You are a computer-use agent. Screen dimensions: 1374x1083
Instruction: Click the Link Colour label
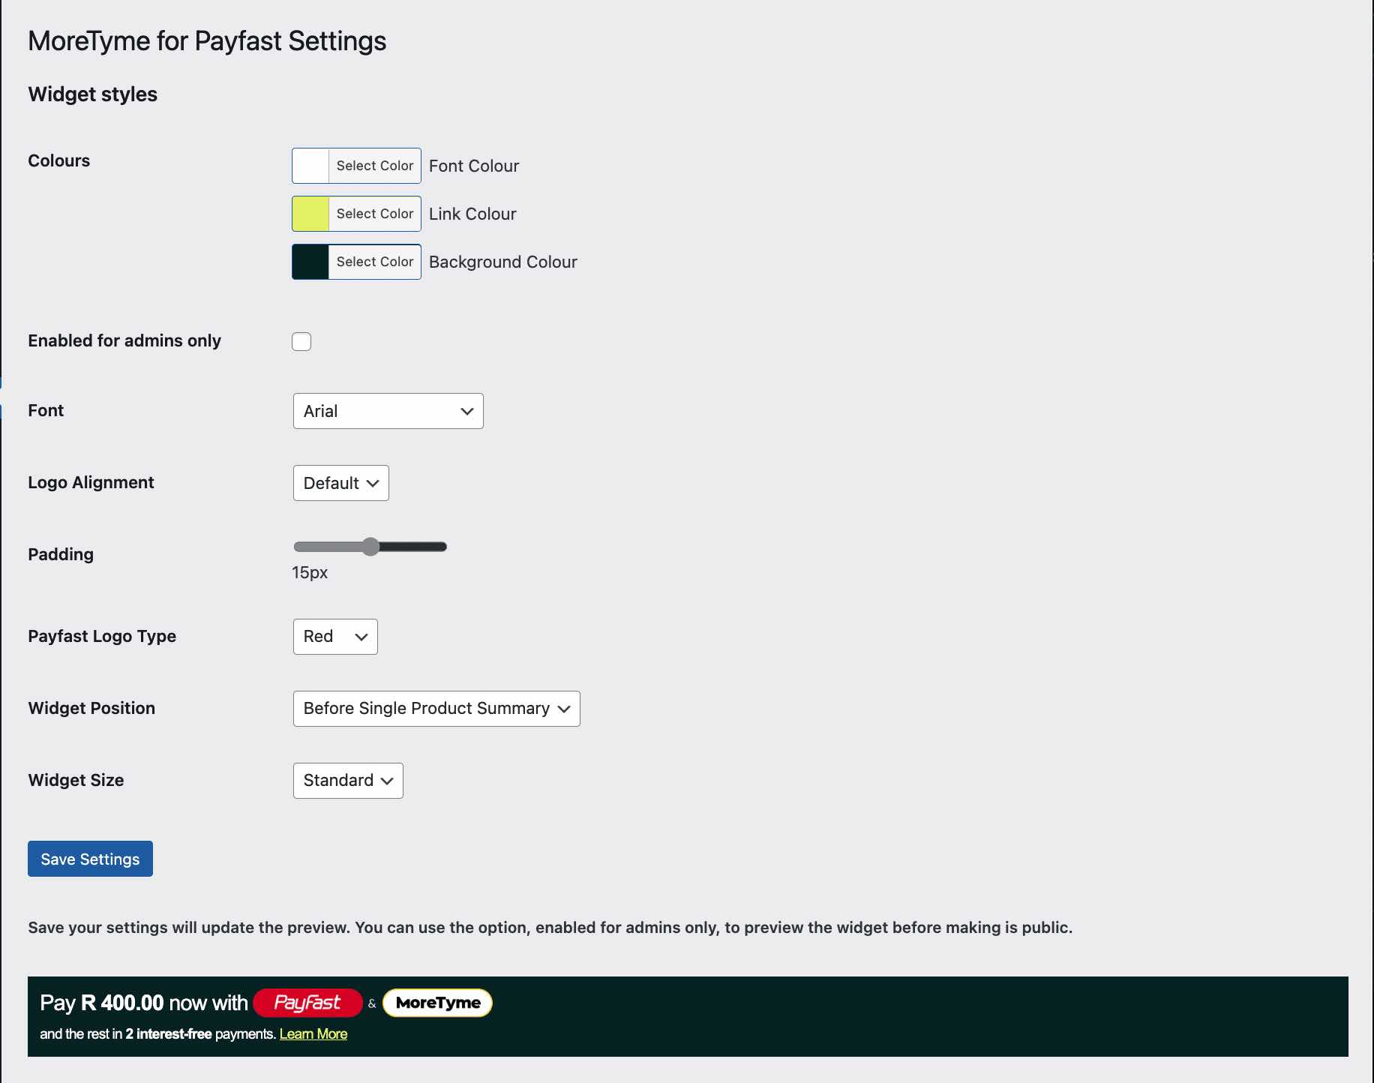472,214
